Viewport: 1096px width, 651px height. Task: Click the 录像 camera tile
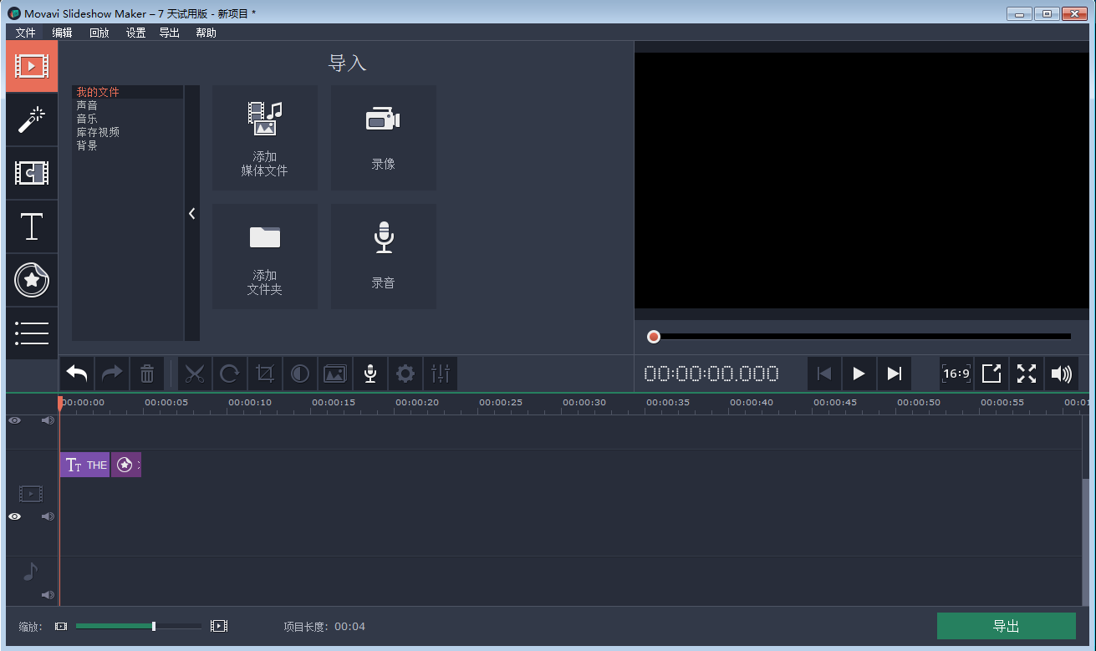(x=384, y=138)
